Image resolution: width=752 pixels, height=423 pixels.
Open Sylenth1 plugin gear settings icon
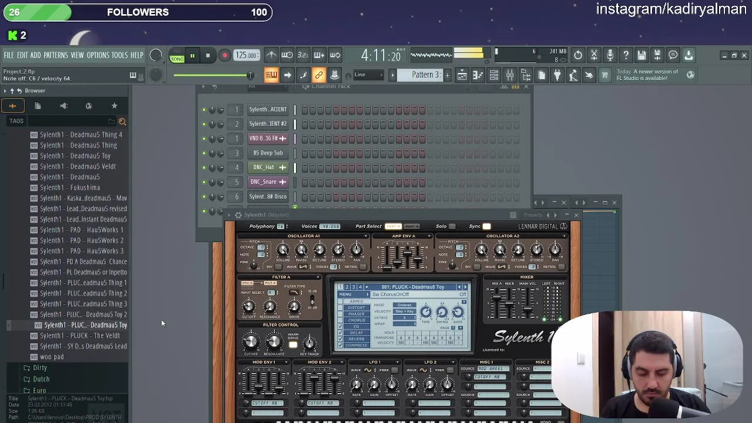(237, 215)
